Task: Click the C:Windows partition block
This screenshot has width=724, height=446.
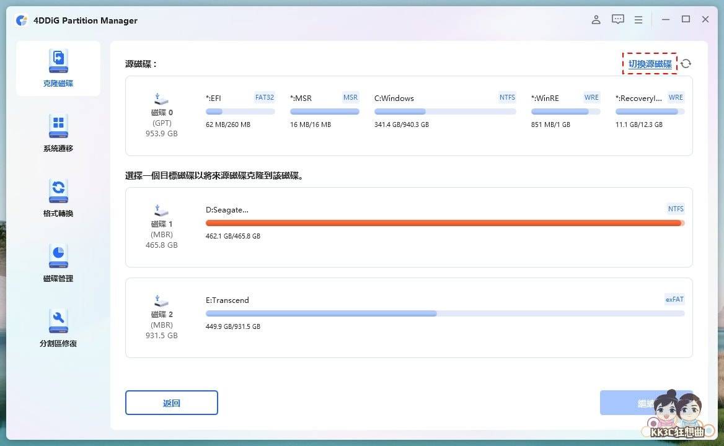Action: pyautogui.click(x=444, y=110)
